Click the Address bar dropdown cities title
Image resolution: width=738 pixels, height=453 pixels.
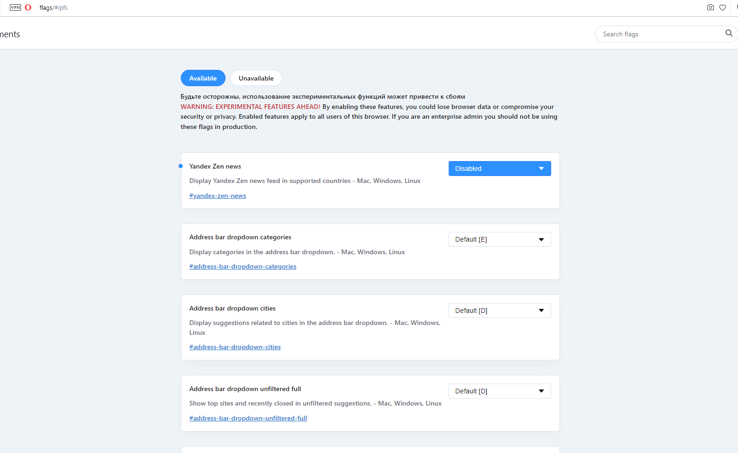[x=232, y=308]
